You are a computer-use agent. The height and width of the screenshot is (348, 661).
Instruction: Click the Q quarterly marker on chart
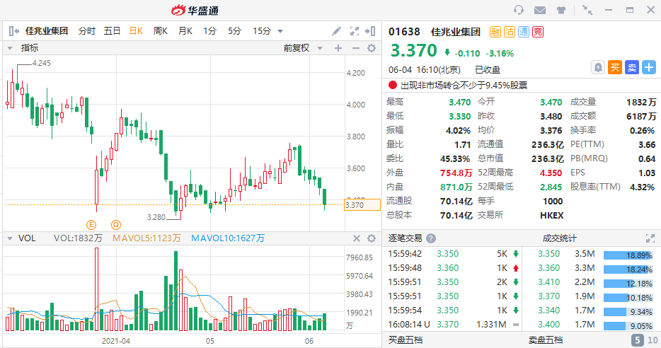pyautogui.click(x=116, y=224)
